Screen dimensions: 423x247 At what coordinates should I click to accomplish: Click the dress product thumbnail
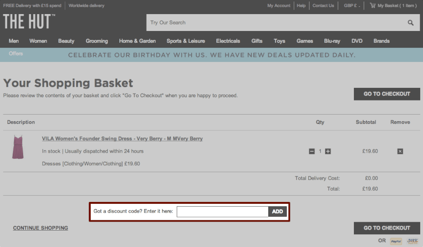pos(18,147)
